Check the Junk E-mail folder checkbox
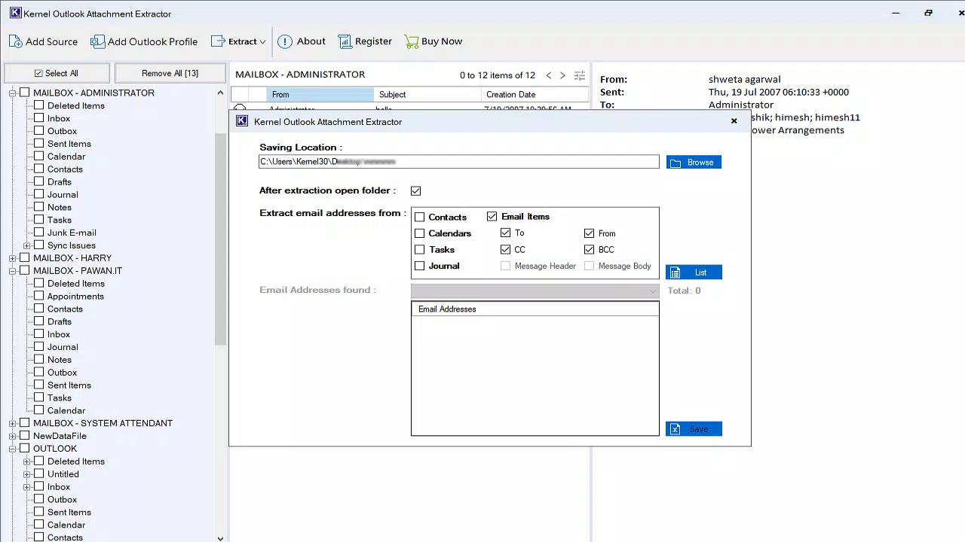This screenshot has height=542, width=965. [39, 233]
